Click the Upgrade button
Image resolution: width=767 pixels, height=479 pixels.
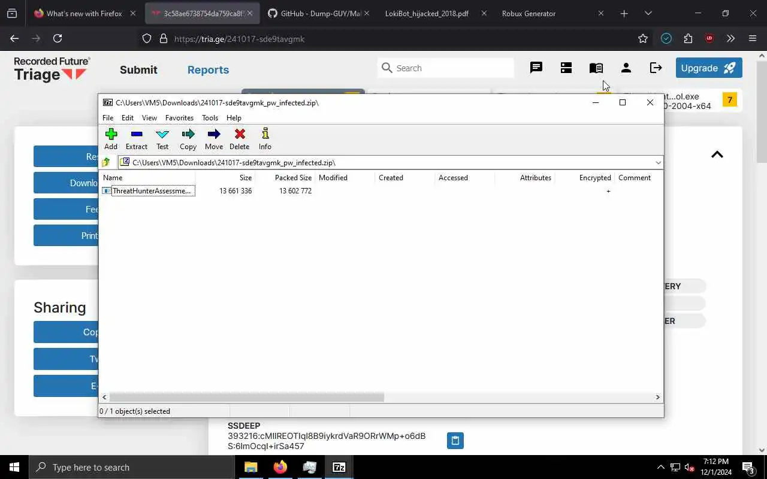[709, 68]
